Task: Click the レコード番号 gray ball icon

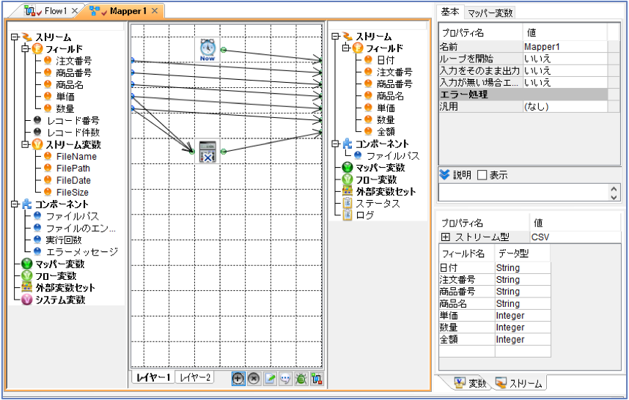Action: 37,120
